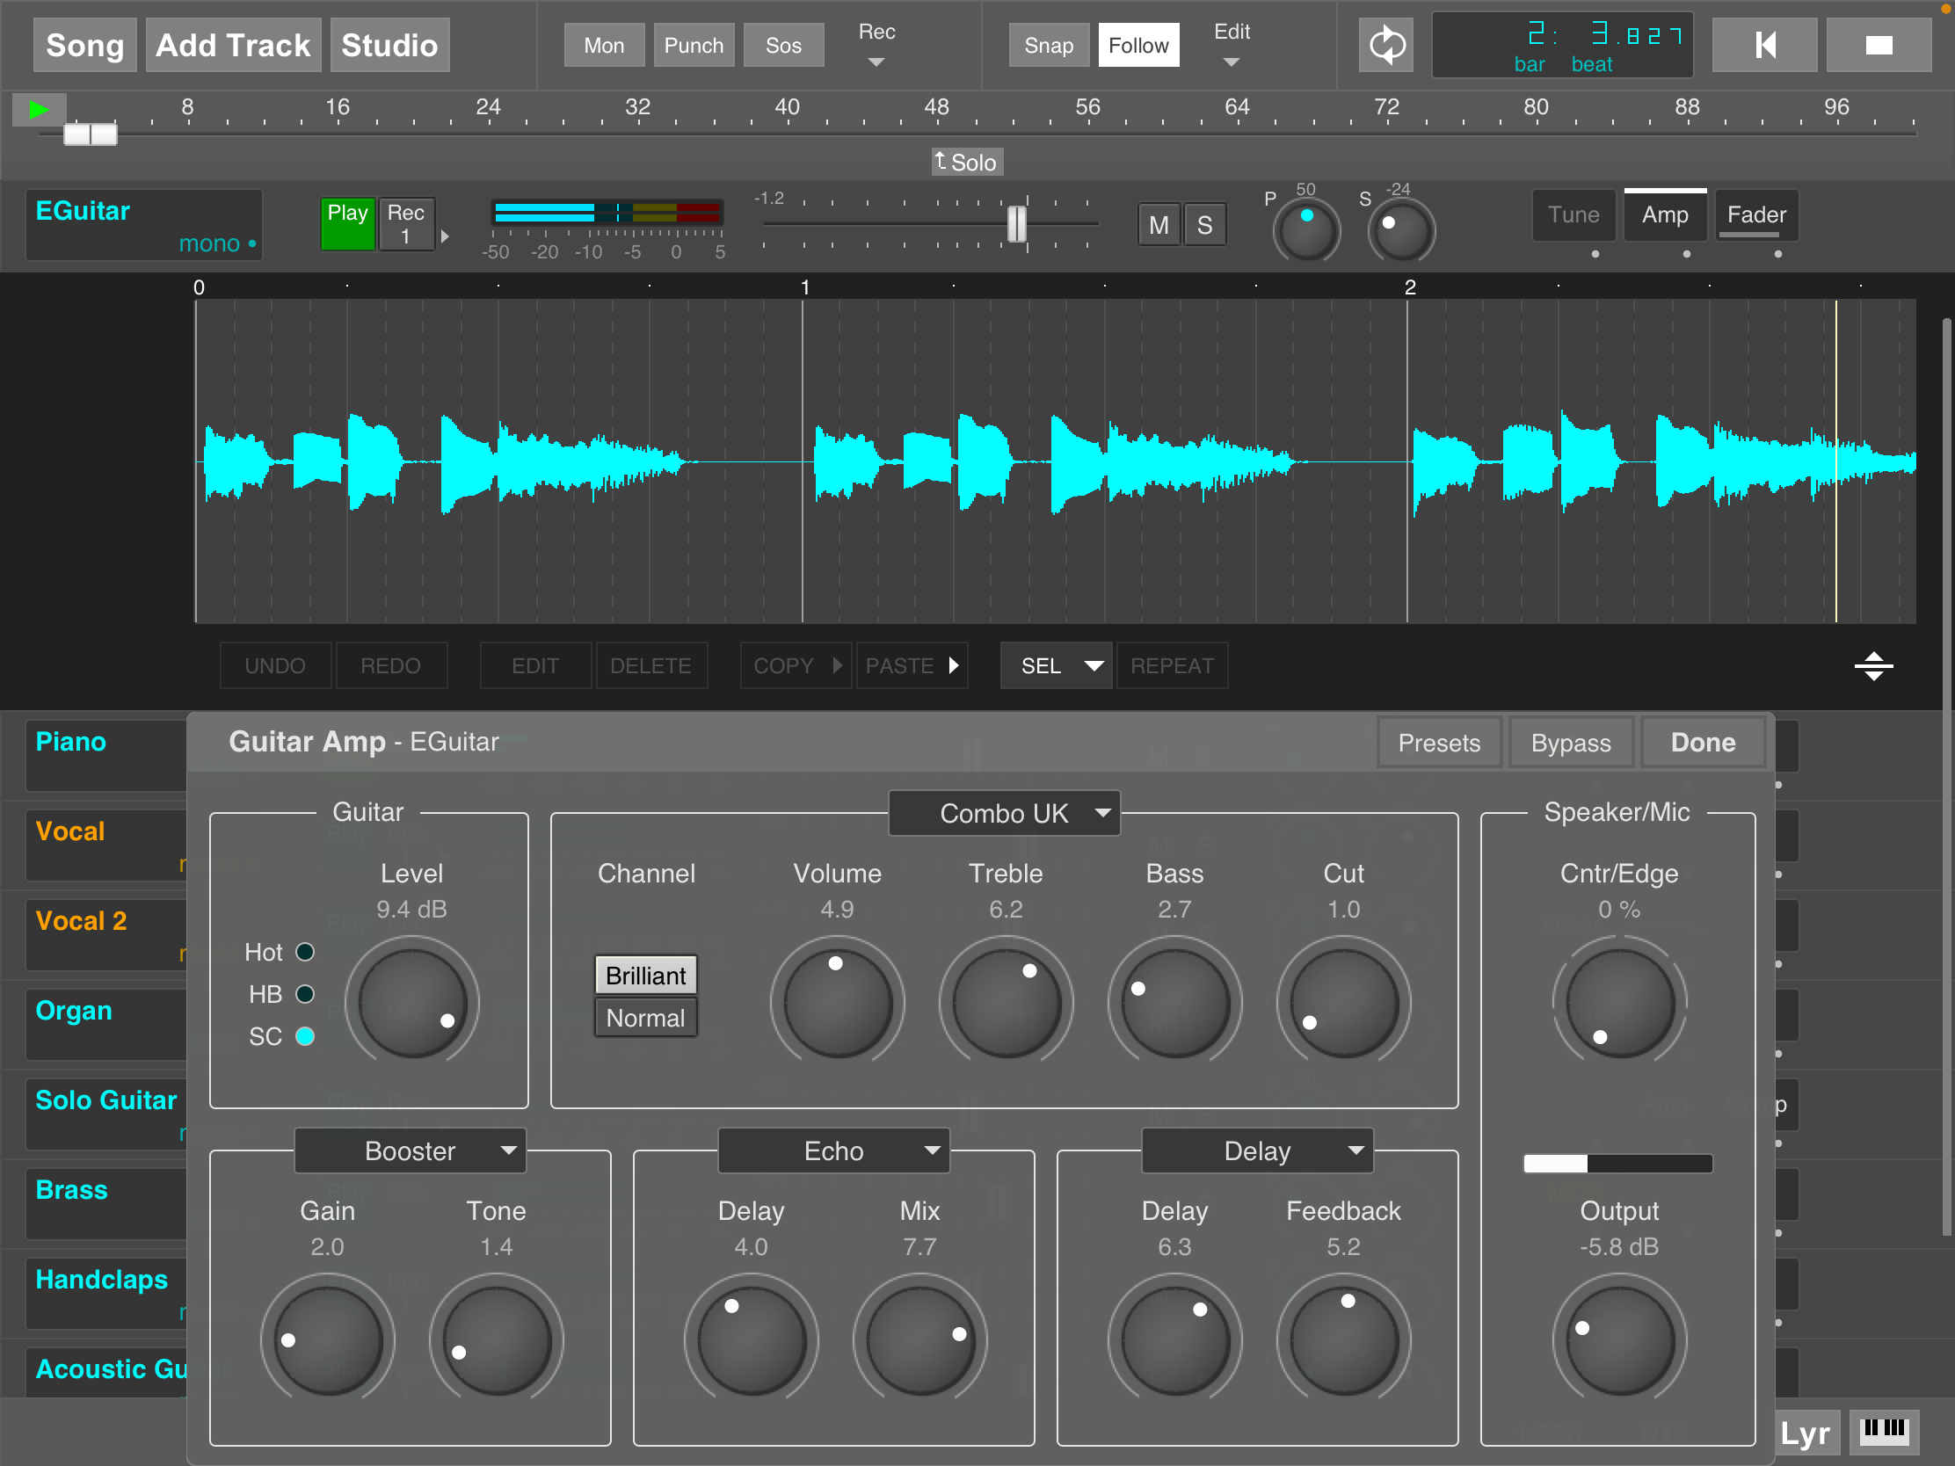Select the Brilliant channel mode
The height and width of the screenshot is (1466, 1955).
tap(643, 970)
